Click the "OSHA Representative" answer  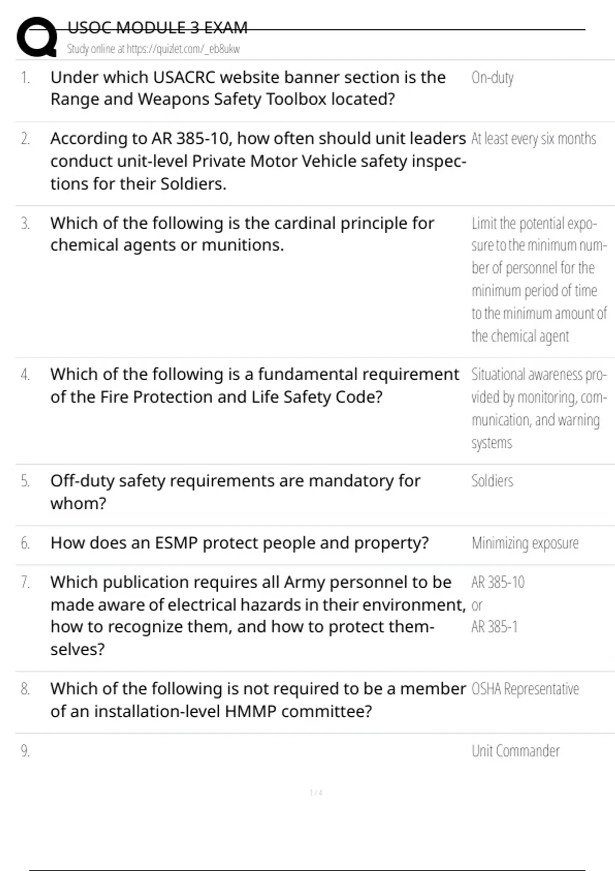[525, 689]
